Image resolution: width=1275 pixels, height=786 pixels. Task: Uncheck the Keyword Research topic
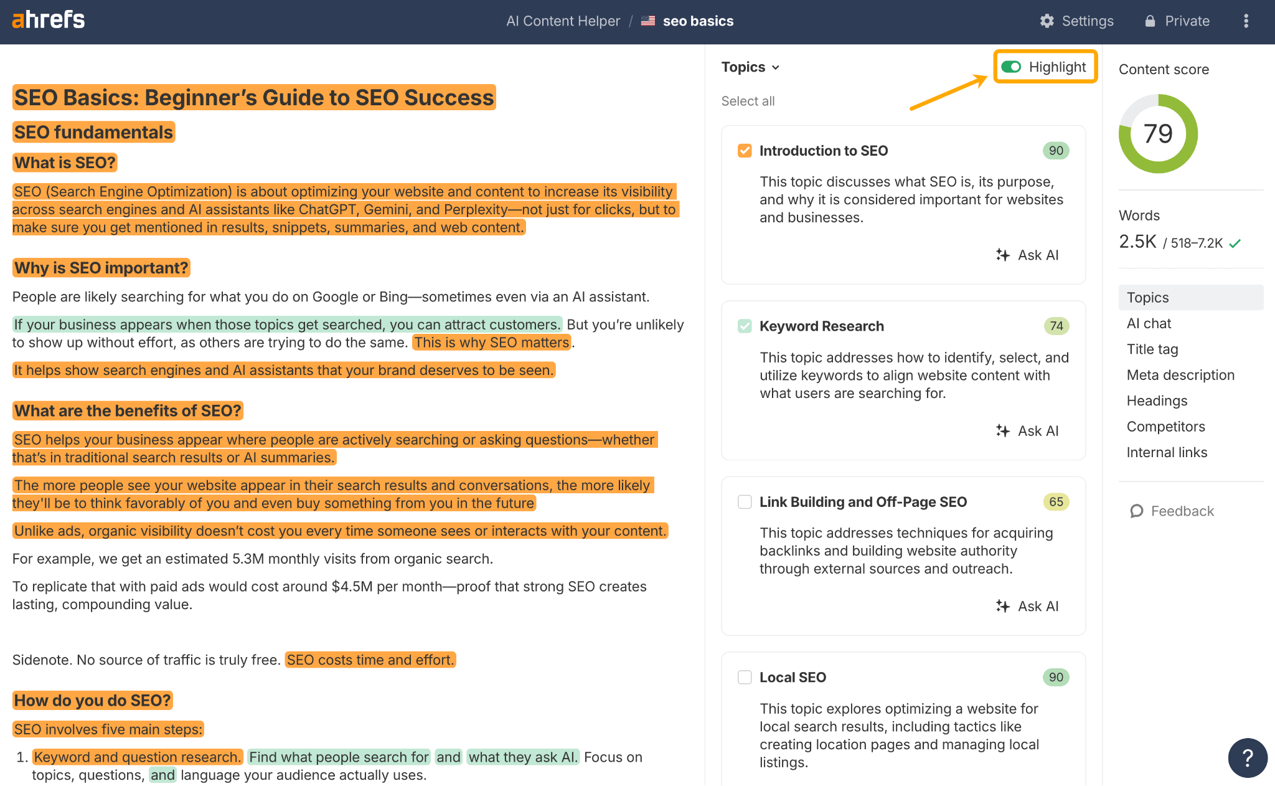(x=745, y=326)
